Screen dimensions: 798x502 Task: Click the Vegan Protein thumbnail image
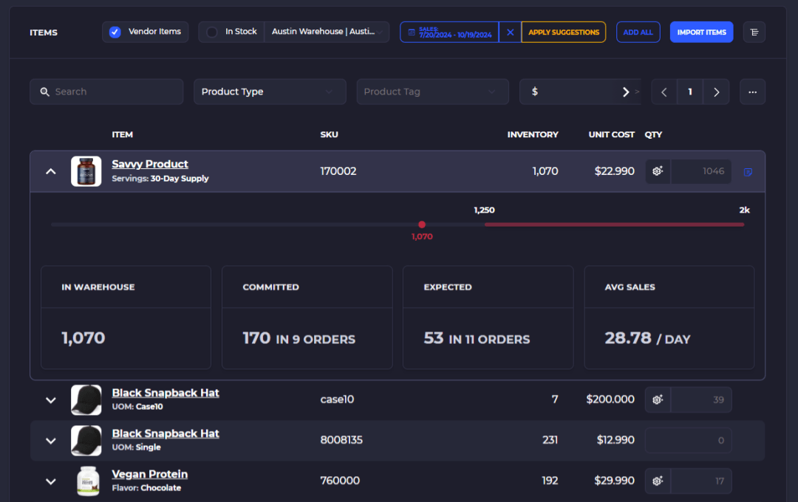87,481
